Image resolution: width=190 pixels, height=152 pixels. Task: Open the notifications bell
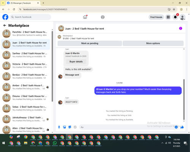pos(175,17)
